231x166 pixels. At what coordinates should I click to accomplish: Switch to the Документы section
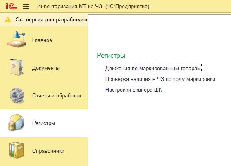pyautogui.click(x=46, y=68)
